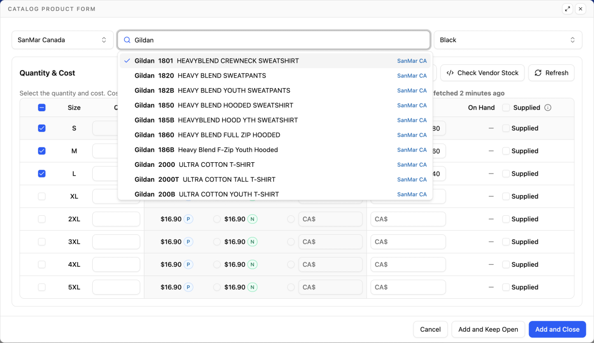Choose Gildan 182B Heavy Blend Youth Sweatpants

coord(275,91)
